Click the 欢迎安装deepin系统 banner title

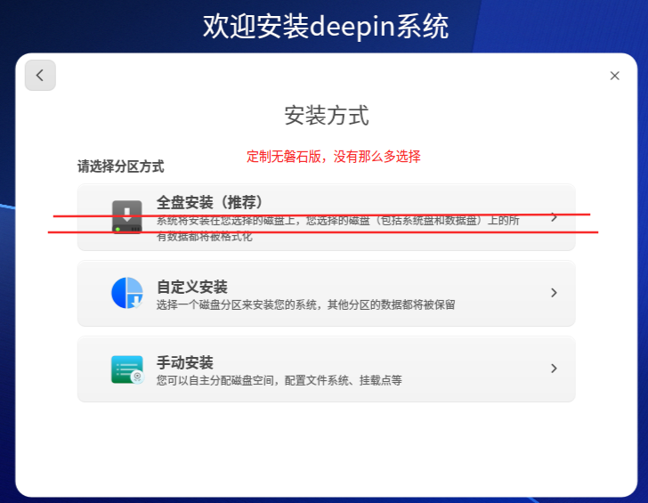click(326, 26)
